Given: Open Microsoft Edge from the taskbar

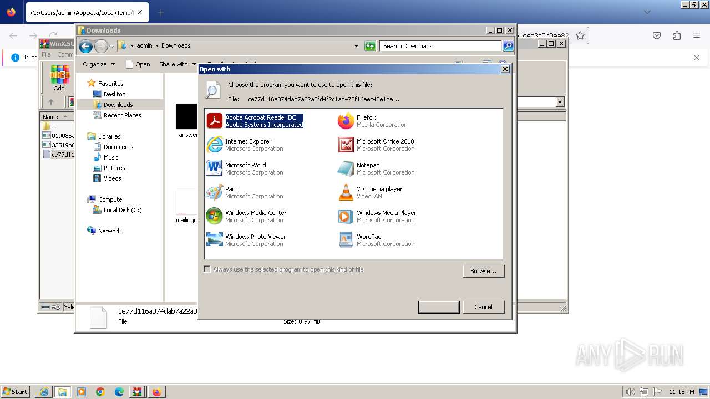Looking at the screenshot, I should pos(119,392).
